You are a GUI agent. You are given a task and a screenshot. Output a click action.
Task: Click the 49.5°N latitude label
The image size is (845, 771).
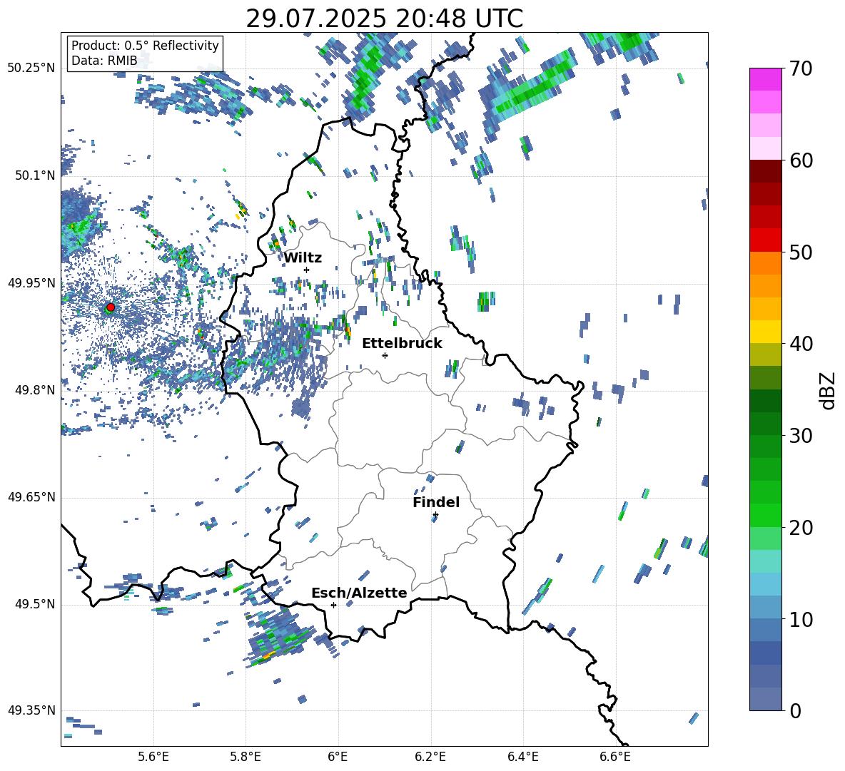[35, 604]
